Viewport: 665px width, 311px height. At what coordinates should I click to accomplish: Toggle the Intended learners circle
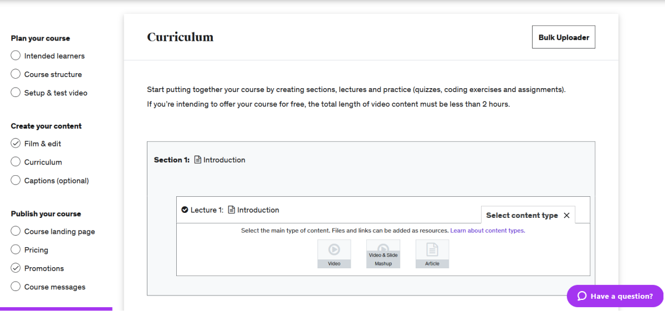click(16, 55)
